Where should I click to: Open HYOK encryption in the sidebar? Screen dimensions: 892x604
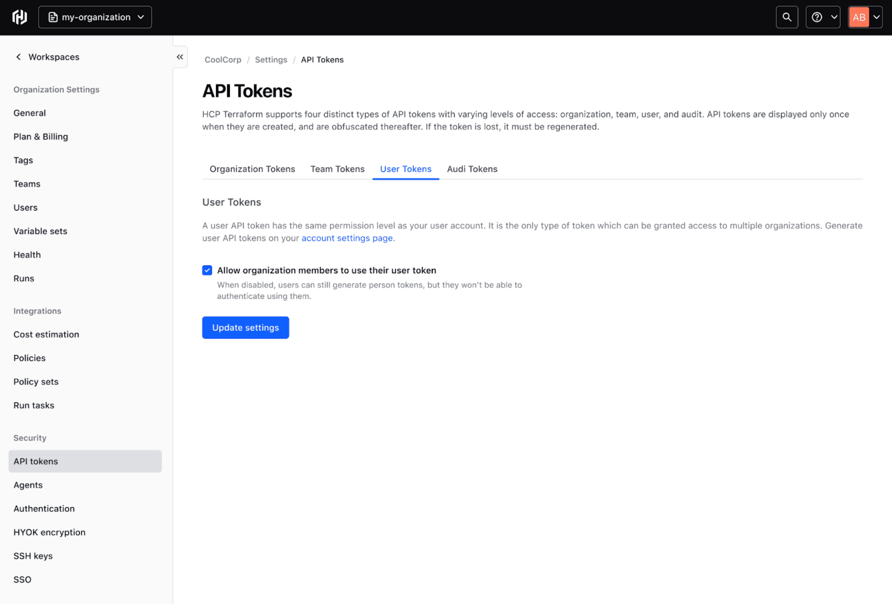49,532
